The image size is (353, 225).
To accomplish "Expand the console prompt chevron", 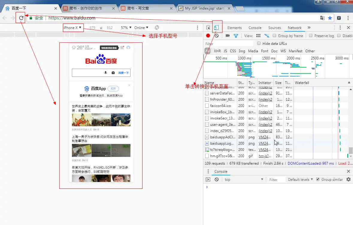I will 207,187.
